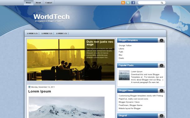Open the Libera template link

[x=121, y=49]
